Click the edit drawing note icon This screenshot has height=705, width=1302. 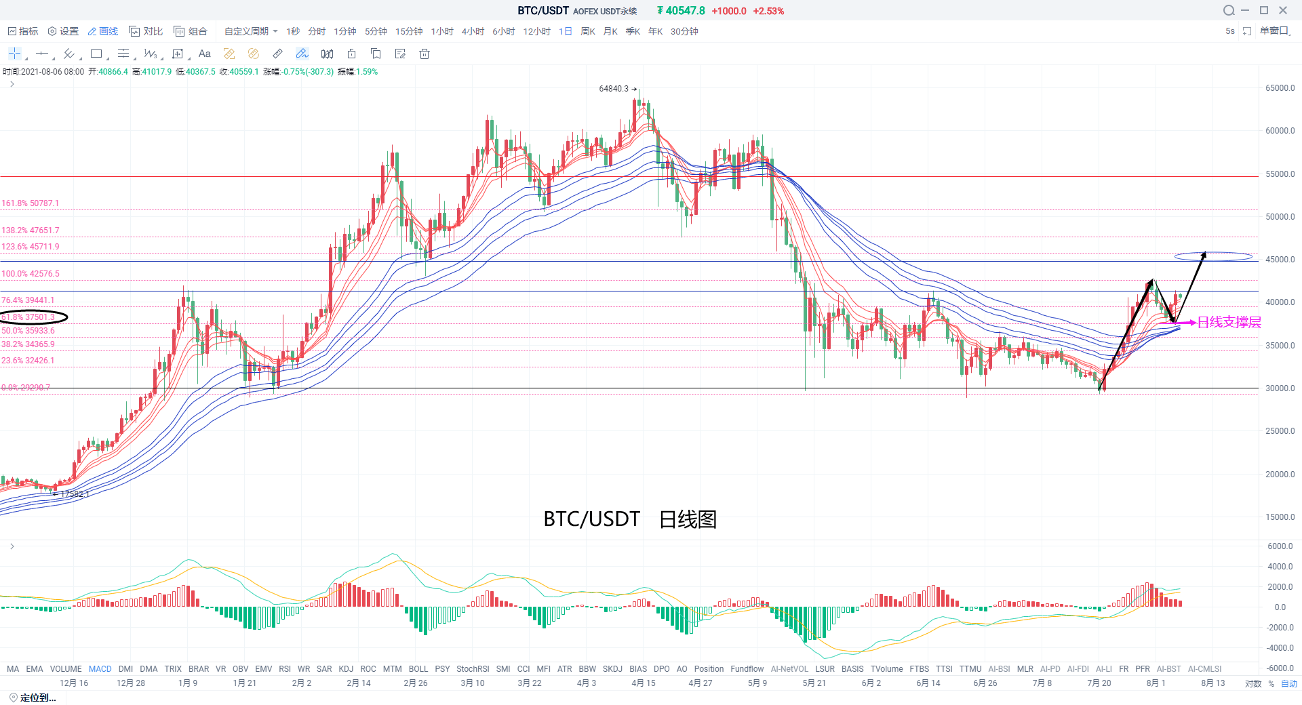[x=400, y=54]
